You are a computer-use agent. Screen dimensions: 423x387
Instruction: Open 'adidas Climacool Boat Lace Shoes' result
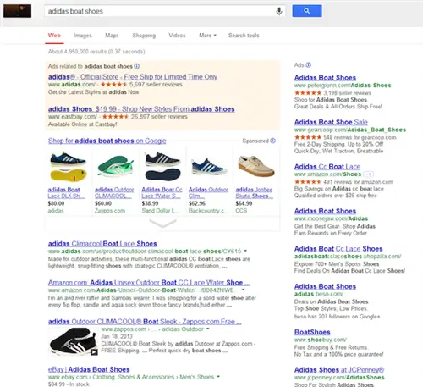click(102, 244)
